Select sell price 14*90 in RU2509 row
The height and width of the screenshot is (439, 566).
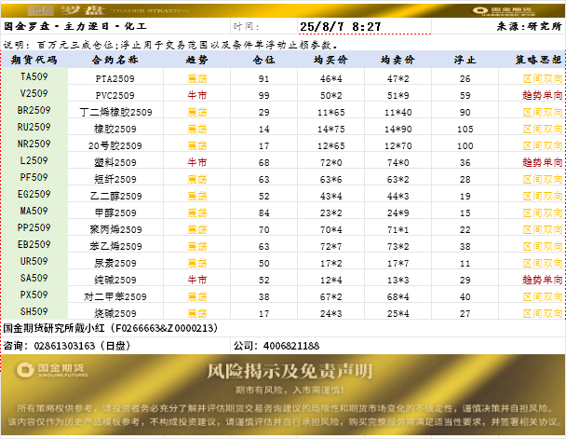coord(398,129)
